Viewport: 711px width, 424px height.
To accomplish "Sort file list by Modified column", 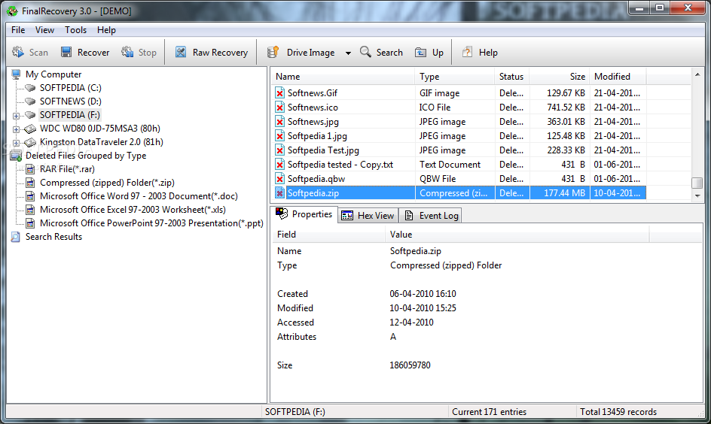I will [x=618, y=77].
